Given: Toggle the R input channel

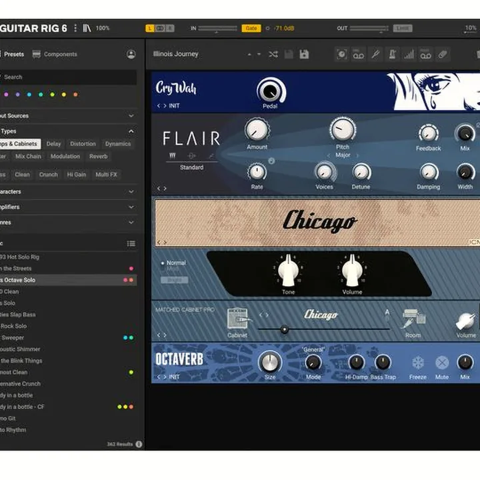Looking at the screenshot, I should tap(170, 29).
